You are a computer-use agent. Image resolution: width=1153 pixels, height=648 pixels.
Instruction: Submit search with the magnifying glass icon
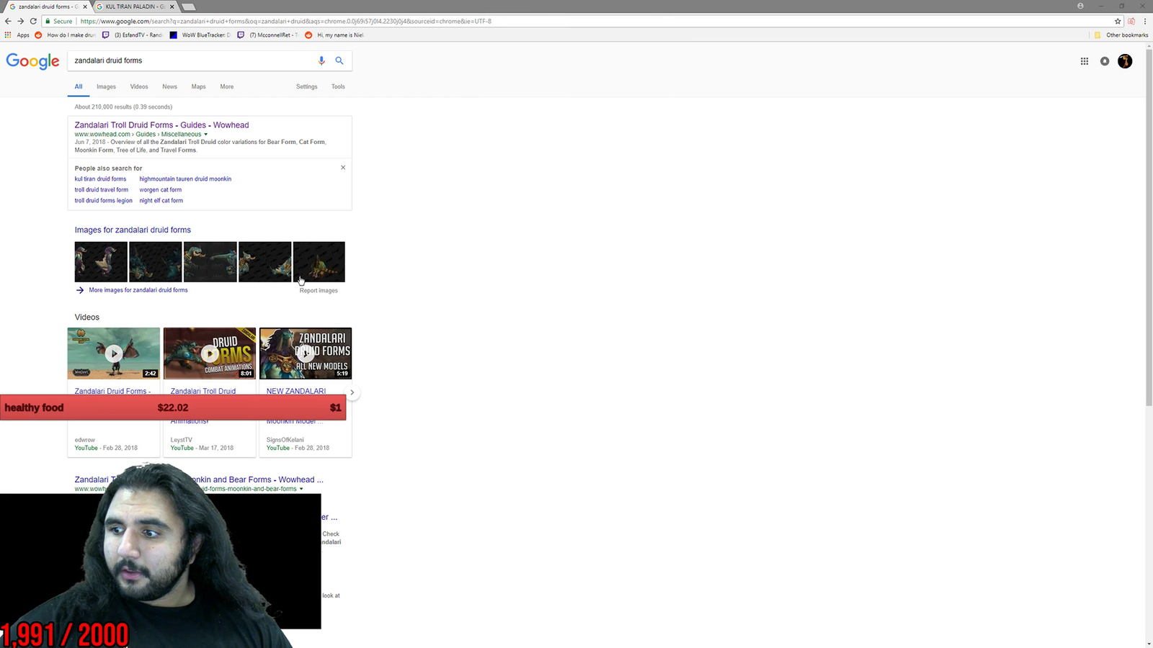pyautogui.click(x=339, y=60)
